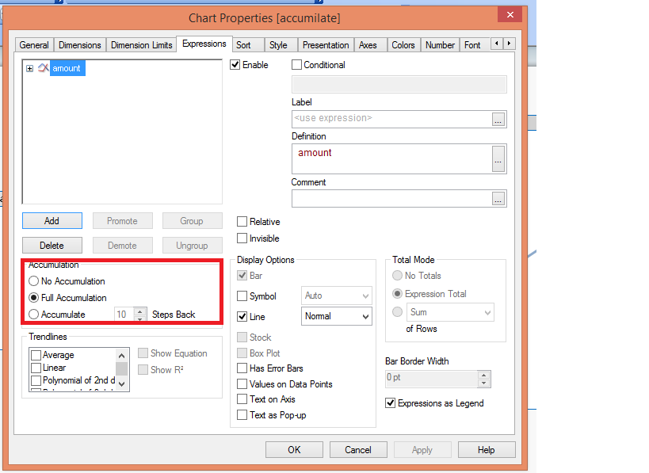Open the Dimension Limits tab
The image size is (649, 473).
[142, 44]
